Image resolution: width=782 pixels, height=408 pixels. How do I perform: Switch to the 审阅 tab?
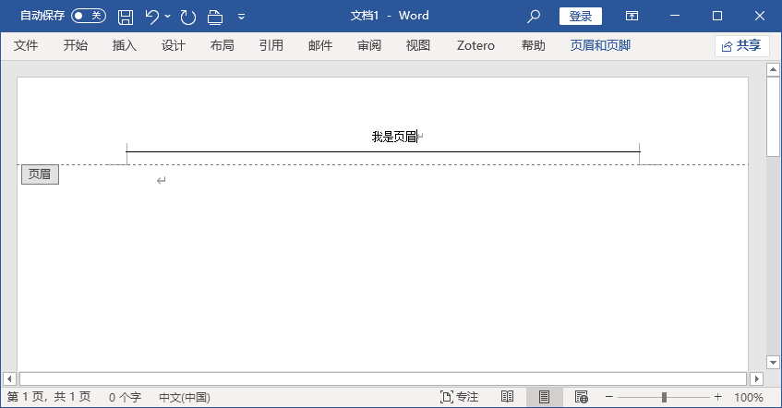369,45
